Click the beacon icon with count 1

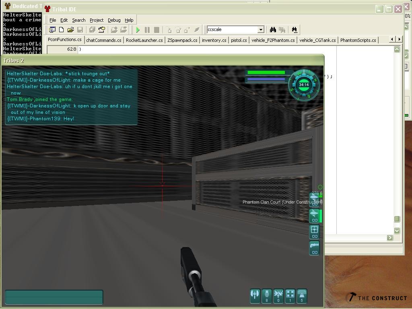290,296
